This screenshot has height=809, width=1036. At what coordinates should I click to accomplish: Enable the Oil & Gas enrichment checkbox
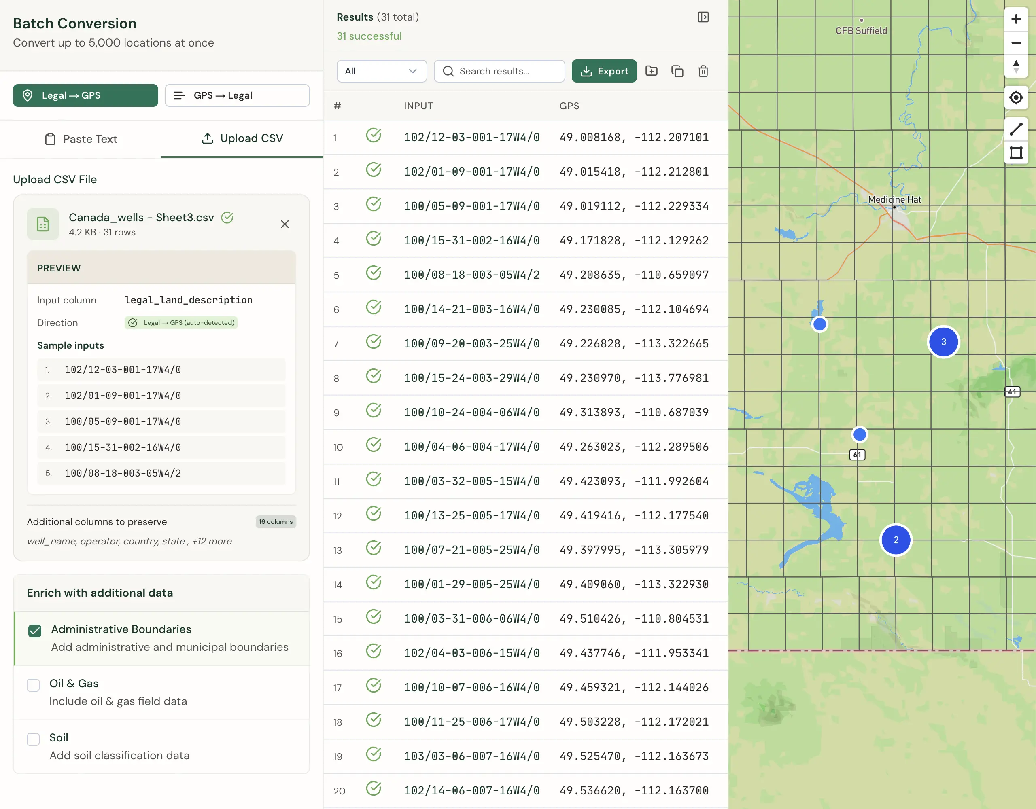[x=33, y=685]
